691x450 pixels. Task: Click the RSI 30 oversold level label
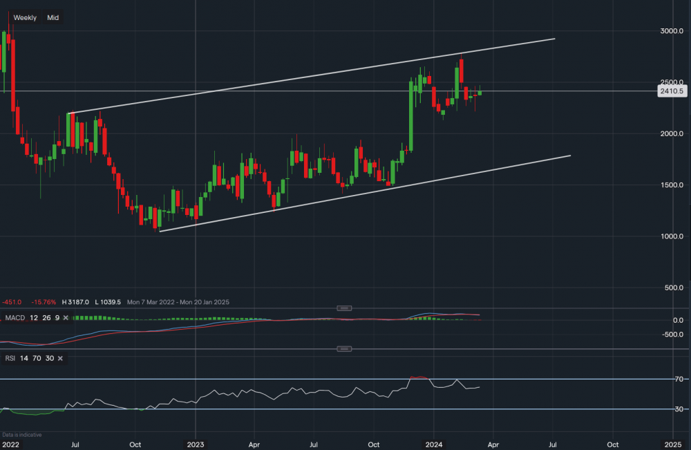click(x=679, y=409)
